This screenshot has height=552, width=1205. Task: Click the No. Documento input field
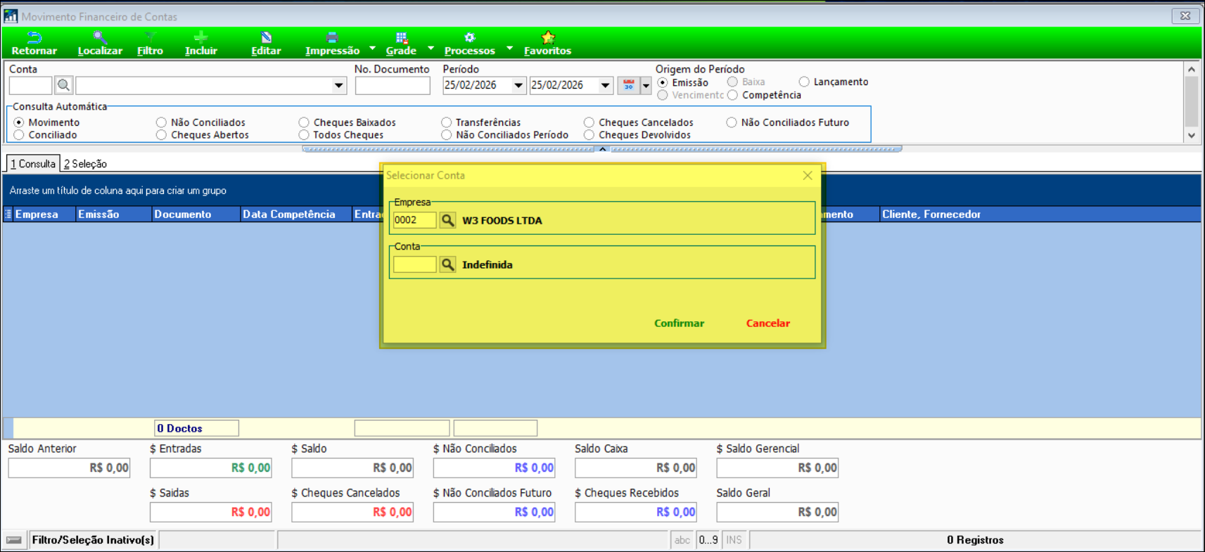click(393, 85)
